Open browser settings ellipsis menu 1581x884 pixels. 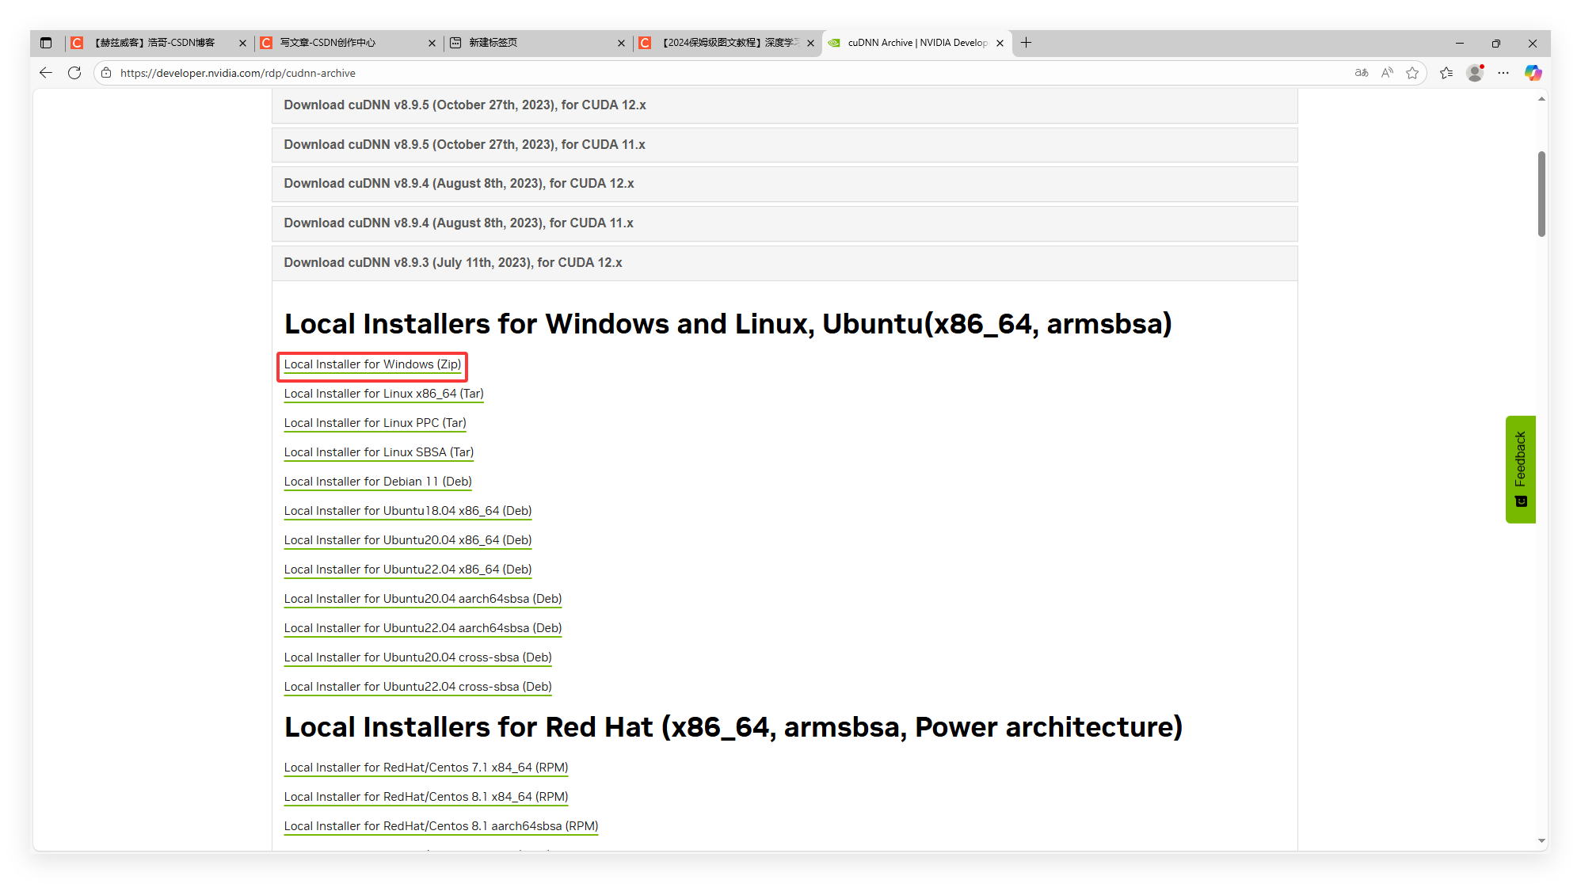(1503, 73)
